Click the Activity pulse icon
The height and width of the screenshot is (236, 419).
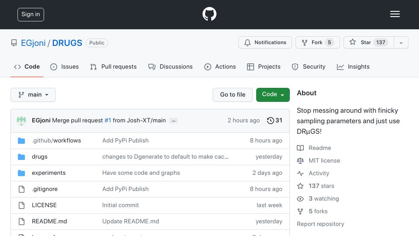(x=300, y=174)
